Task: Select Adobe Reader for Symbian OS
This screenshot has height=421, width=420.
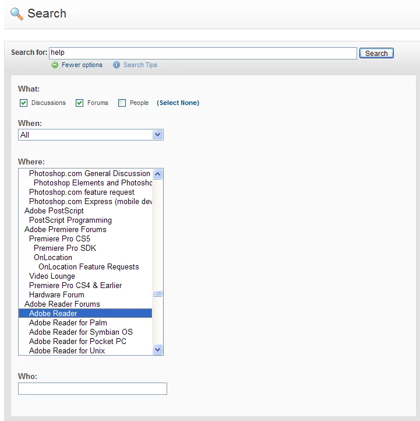Action: (x=85, y=332)
